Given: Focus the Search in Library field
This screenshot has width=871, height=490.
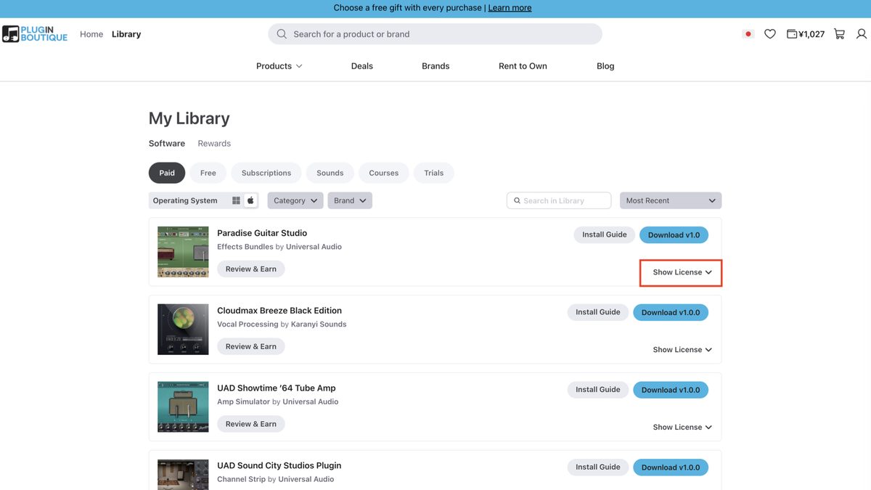Looking at the screenshot, I should pos(560,200).
